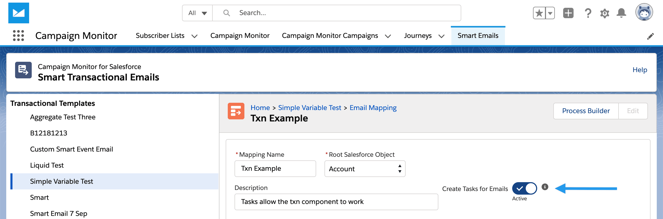Open the help question mark
This screenshot has height=219, width=663.
(x=588, y=13)
